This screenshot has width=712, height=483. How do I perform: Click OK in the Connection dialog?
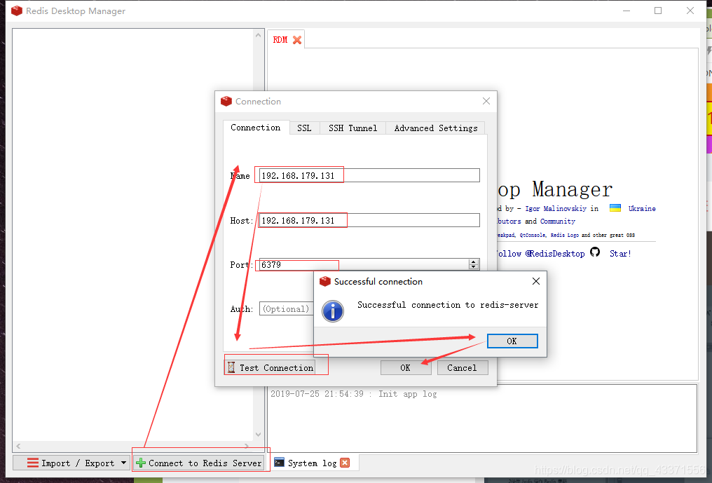click(x=406, y=367)
